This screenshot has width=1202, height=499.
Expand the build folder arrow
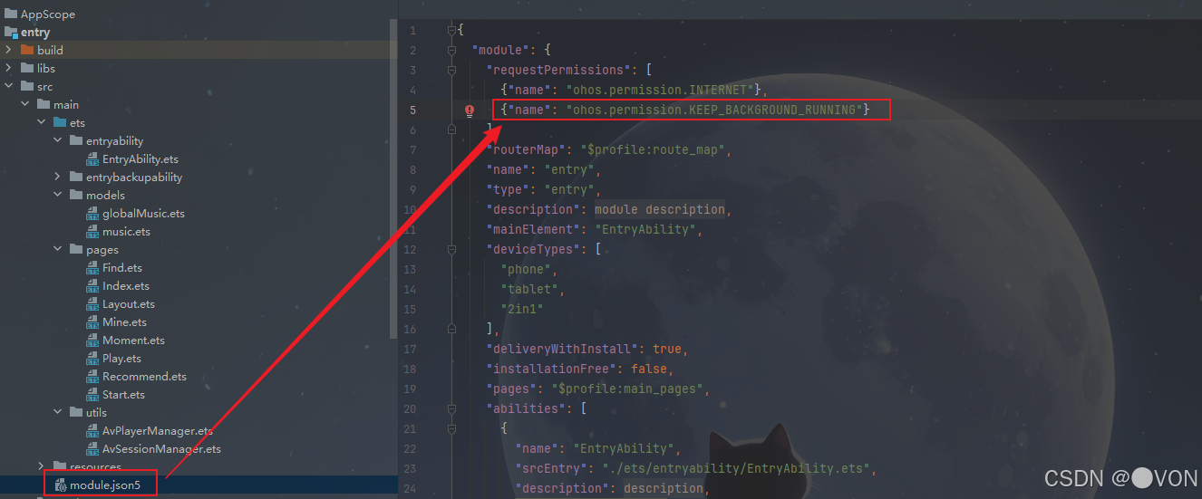(9, 50)
